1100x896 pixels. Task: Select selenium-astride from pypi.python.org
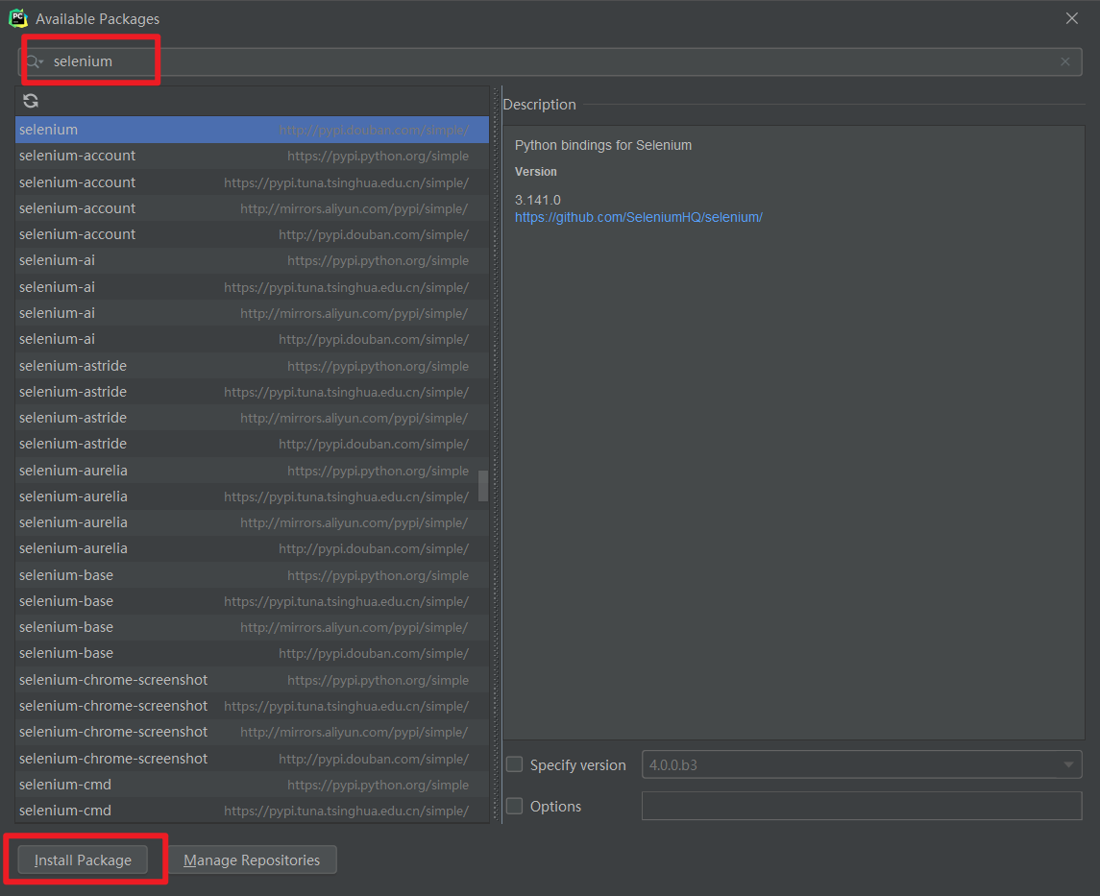[x=252, y=365]
